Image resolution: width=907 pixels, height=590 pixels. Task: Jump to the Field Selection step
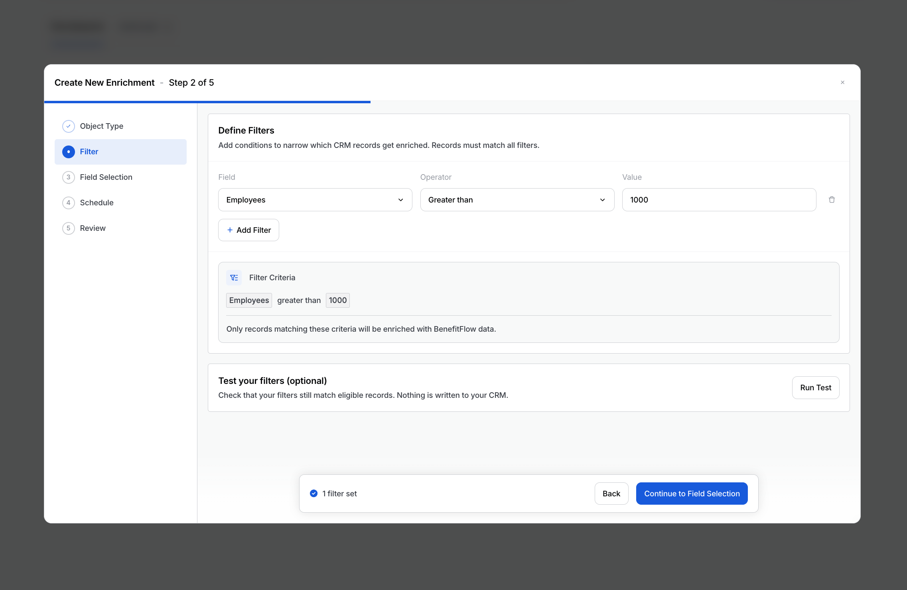(120, 177)
